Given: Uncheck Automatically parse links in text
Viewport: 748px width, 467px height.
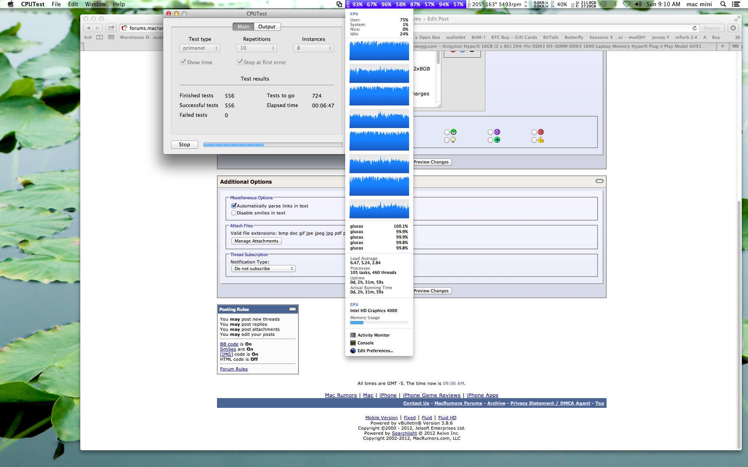Looking at the screenshot, I should coord(234,205).
